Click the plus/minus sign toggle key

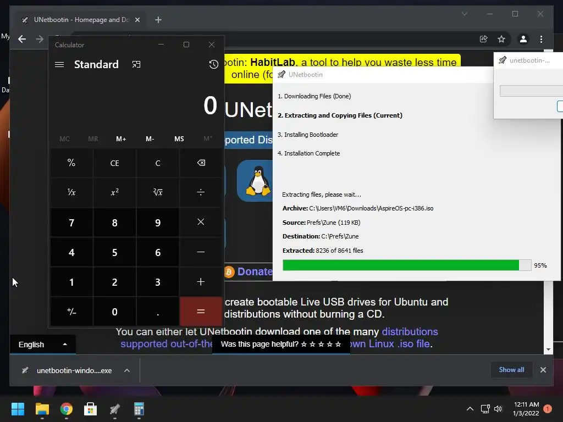coord(71,312)
